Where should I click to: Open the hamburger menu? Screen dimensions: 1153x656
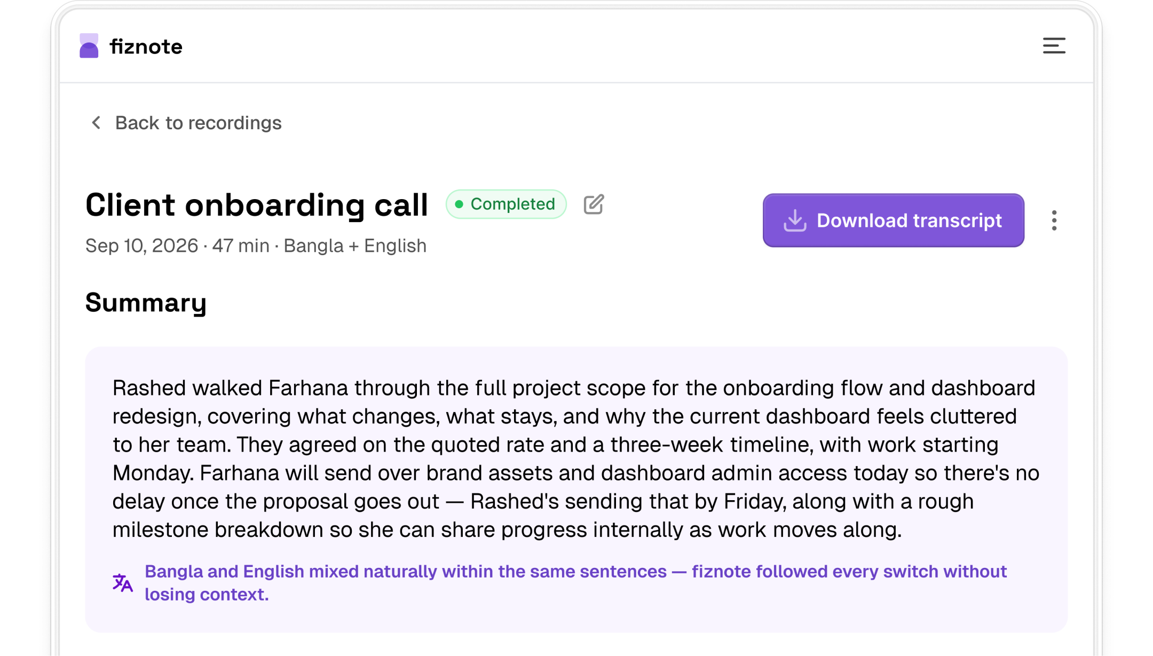point(1054,46)
